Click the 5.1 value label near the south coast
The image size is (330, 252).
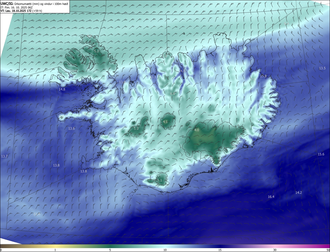(x=160, y=180)
